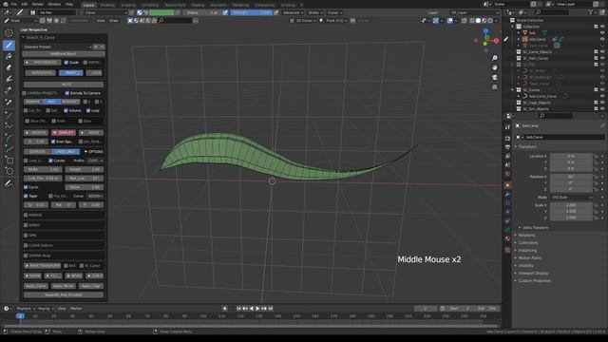Toggle the Curves checkbox
Screen dimensions: 608x342
(x=50, y=161)
